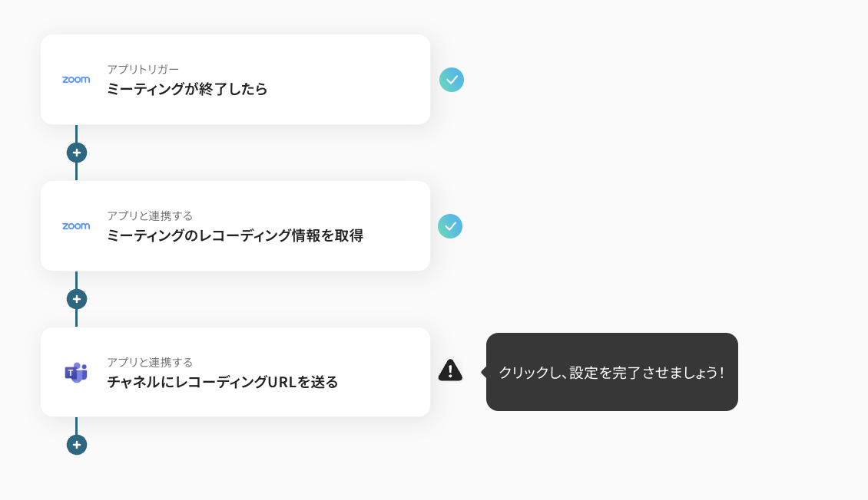Screen dimensions: 868x500
Task: Click the checkmark on レコーディング情報を取得 step
Action: coord(450,226)
